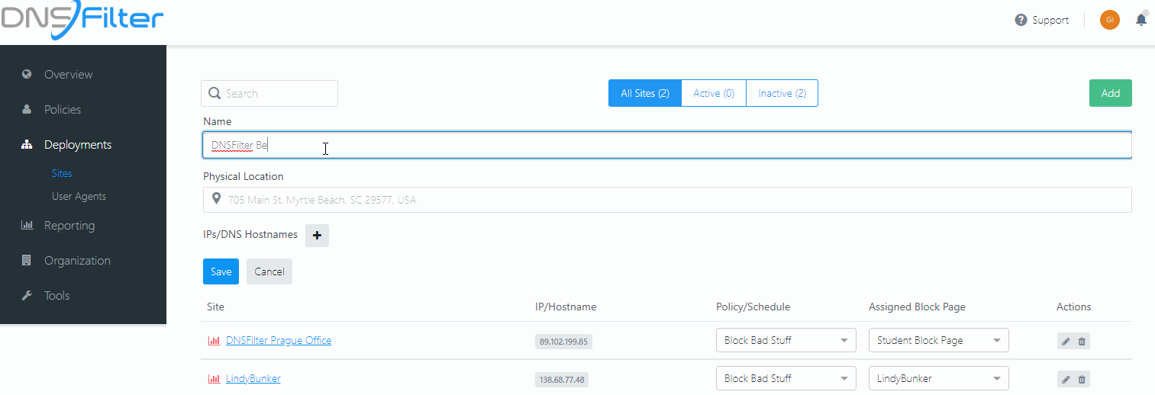Focus the Search sites field

(x=269, y=93)
